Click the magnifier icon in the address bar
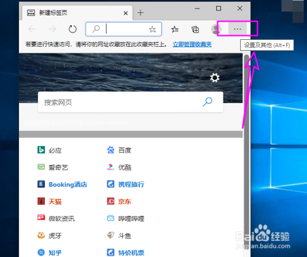The height and width of the screenshot is (257, 307). click(96, 29)
